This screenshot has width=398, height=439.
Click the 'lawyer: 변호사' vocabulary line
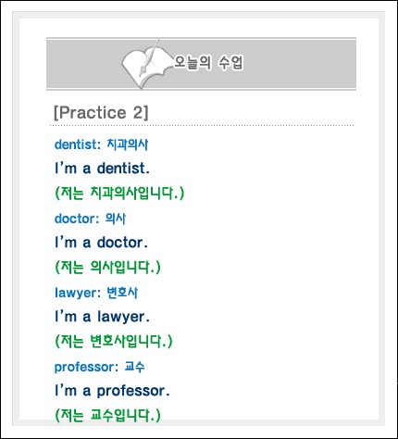96,293
